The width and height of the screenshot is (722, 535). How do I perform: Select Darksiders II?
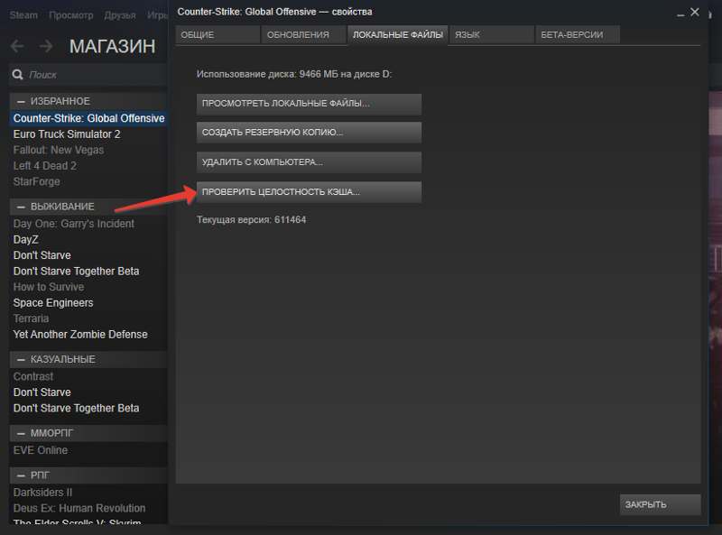click(42, 493)
